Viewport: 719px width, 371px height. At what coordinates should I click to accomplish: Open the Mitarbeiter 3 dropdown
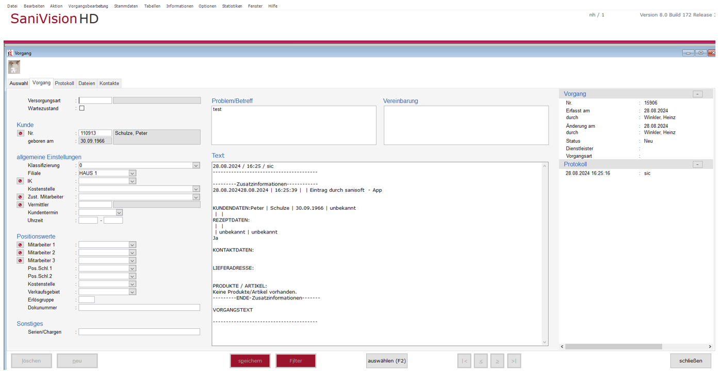coord(133,261)
